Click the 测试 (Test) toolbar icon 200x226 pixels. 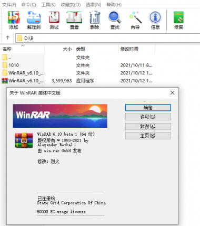click(x=54, y=17)
